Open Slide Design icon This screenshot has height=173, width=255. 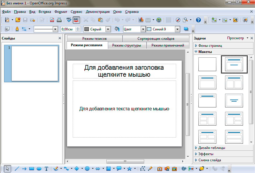coord(235,20)
